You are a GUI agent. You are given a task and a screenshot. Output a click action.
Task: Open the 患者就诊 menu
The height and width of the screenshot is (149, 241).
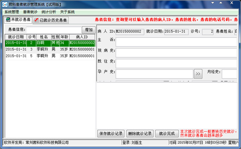pos(30,12)
